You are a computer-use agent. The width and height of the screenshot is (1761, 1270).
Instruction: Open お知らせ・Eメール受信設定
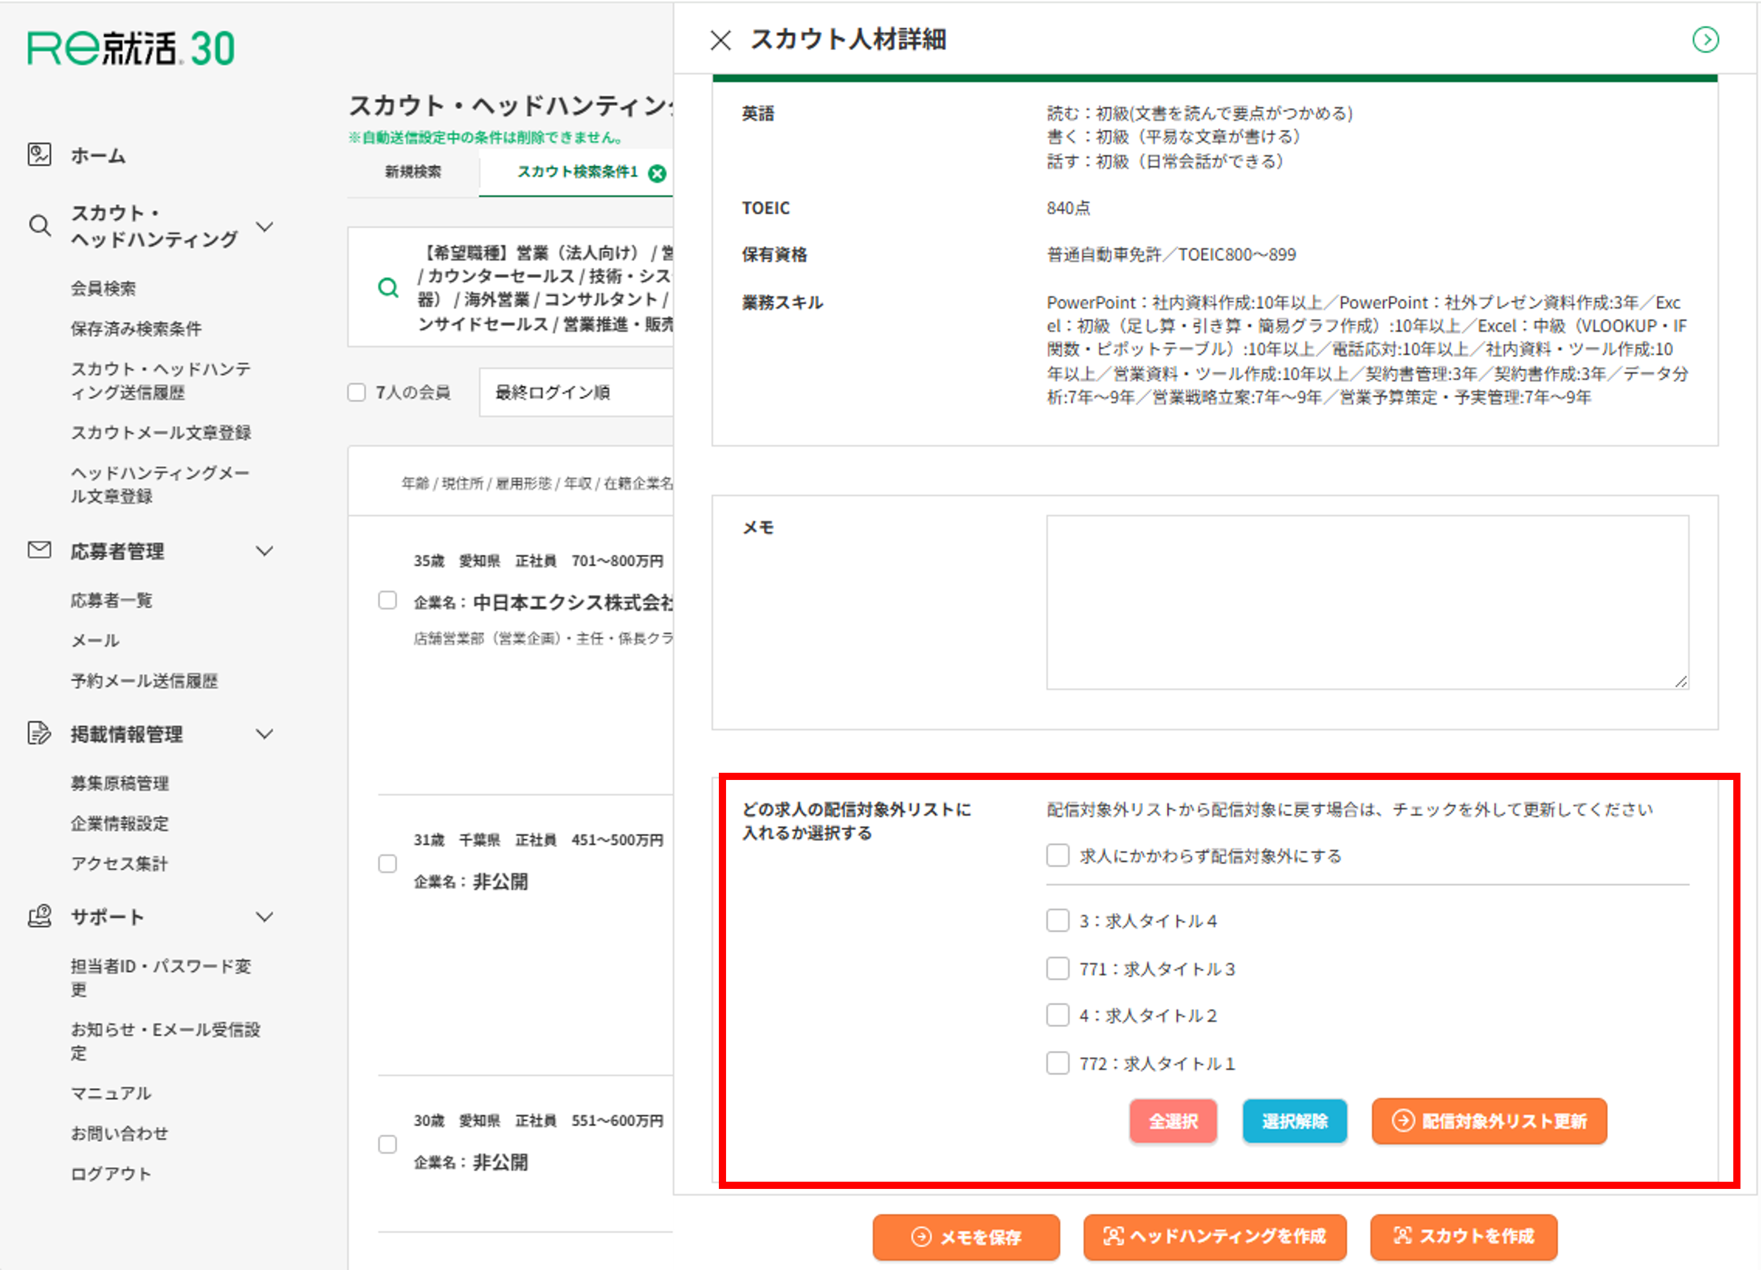pyautogui.click(x=165, y=1041)
